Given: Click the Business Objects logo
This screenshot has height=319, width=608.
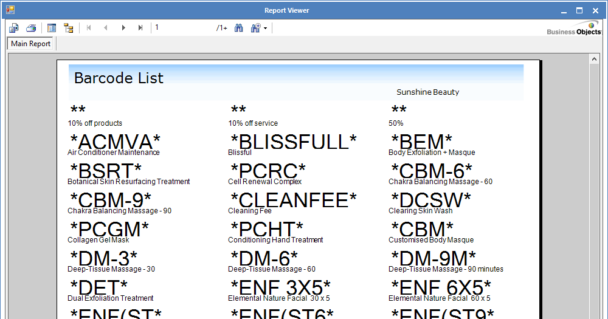Looking at the screenshot, I should tap(573, 29).
